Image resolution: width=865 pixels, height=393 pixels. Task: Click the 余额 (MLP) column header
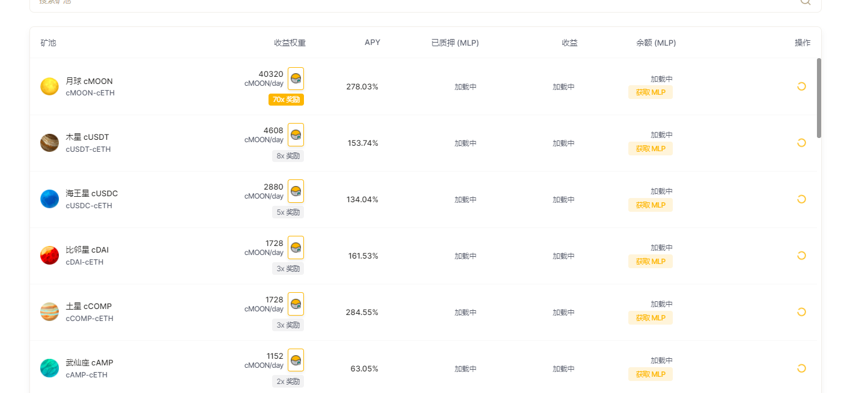(x=656, y=43)
